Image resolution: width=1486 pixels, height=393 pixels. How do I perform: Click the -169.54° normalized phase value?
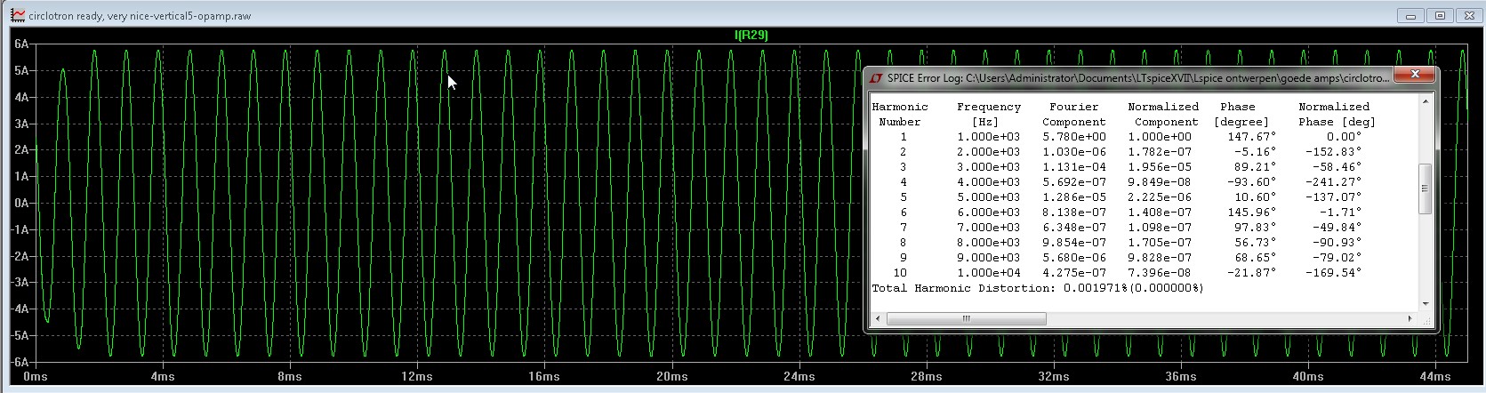point(1333,273)
